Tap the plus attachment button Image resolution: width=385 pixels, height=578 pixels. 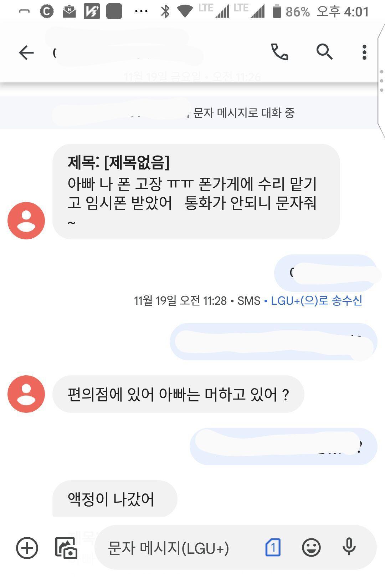27,548
